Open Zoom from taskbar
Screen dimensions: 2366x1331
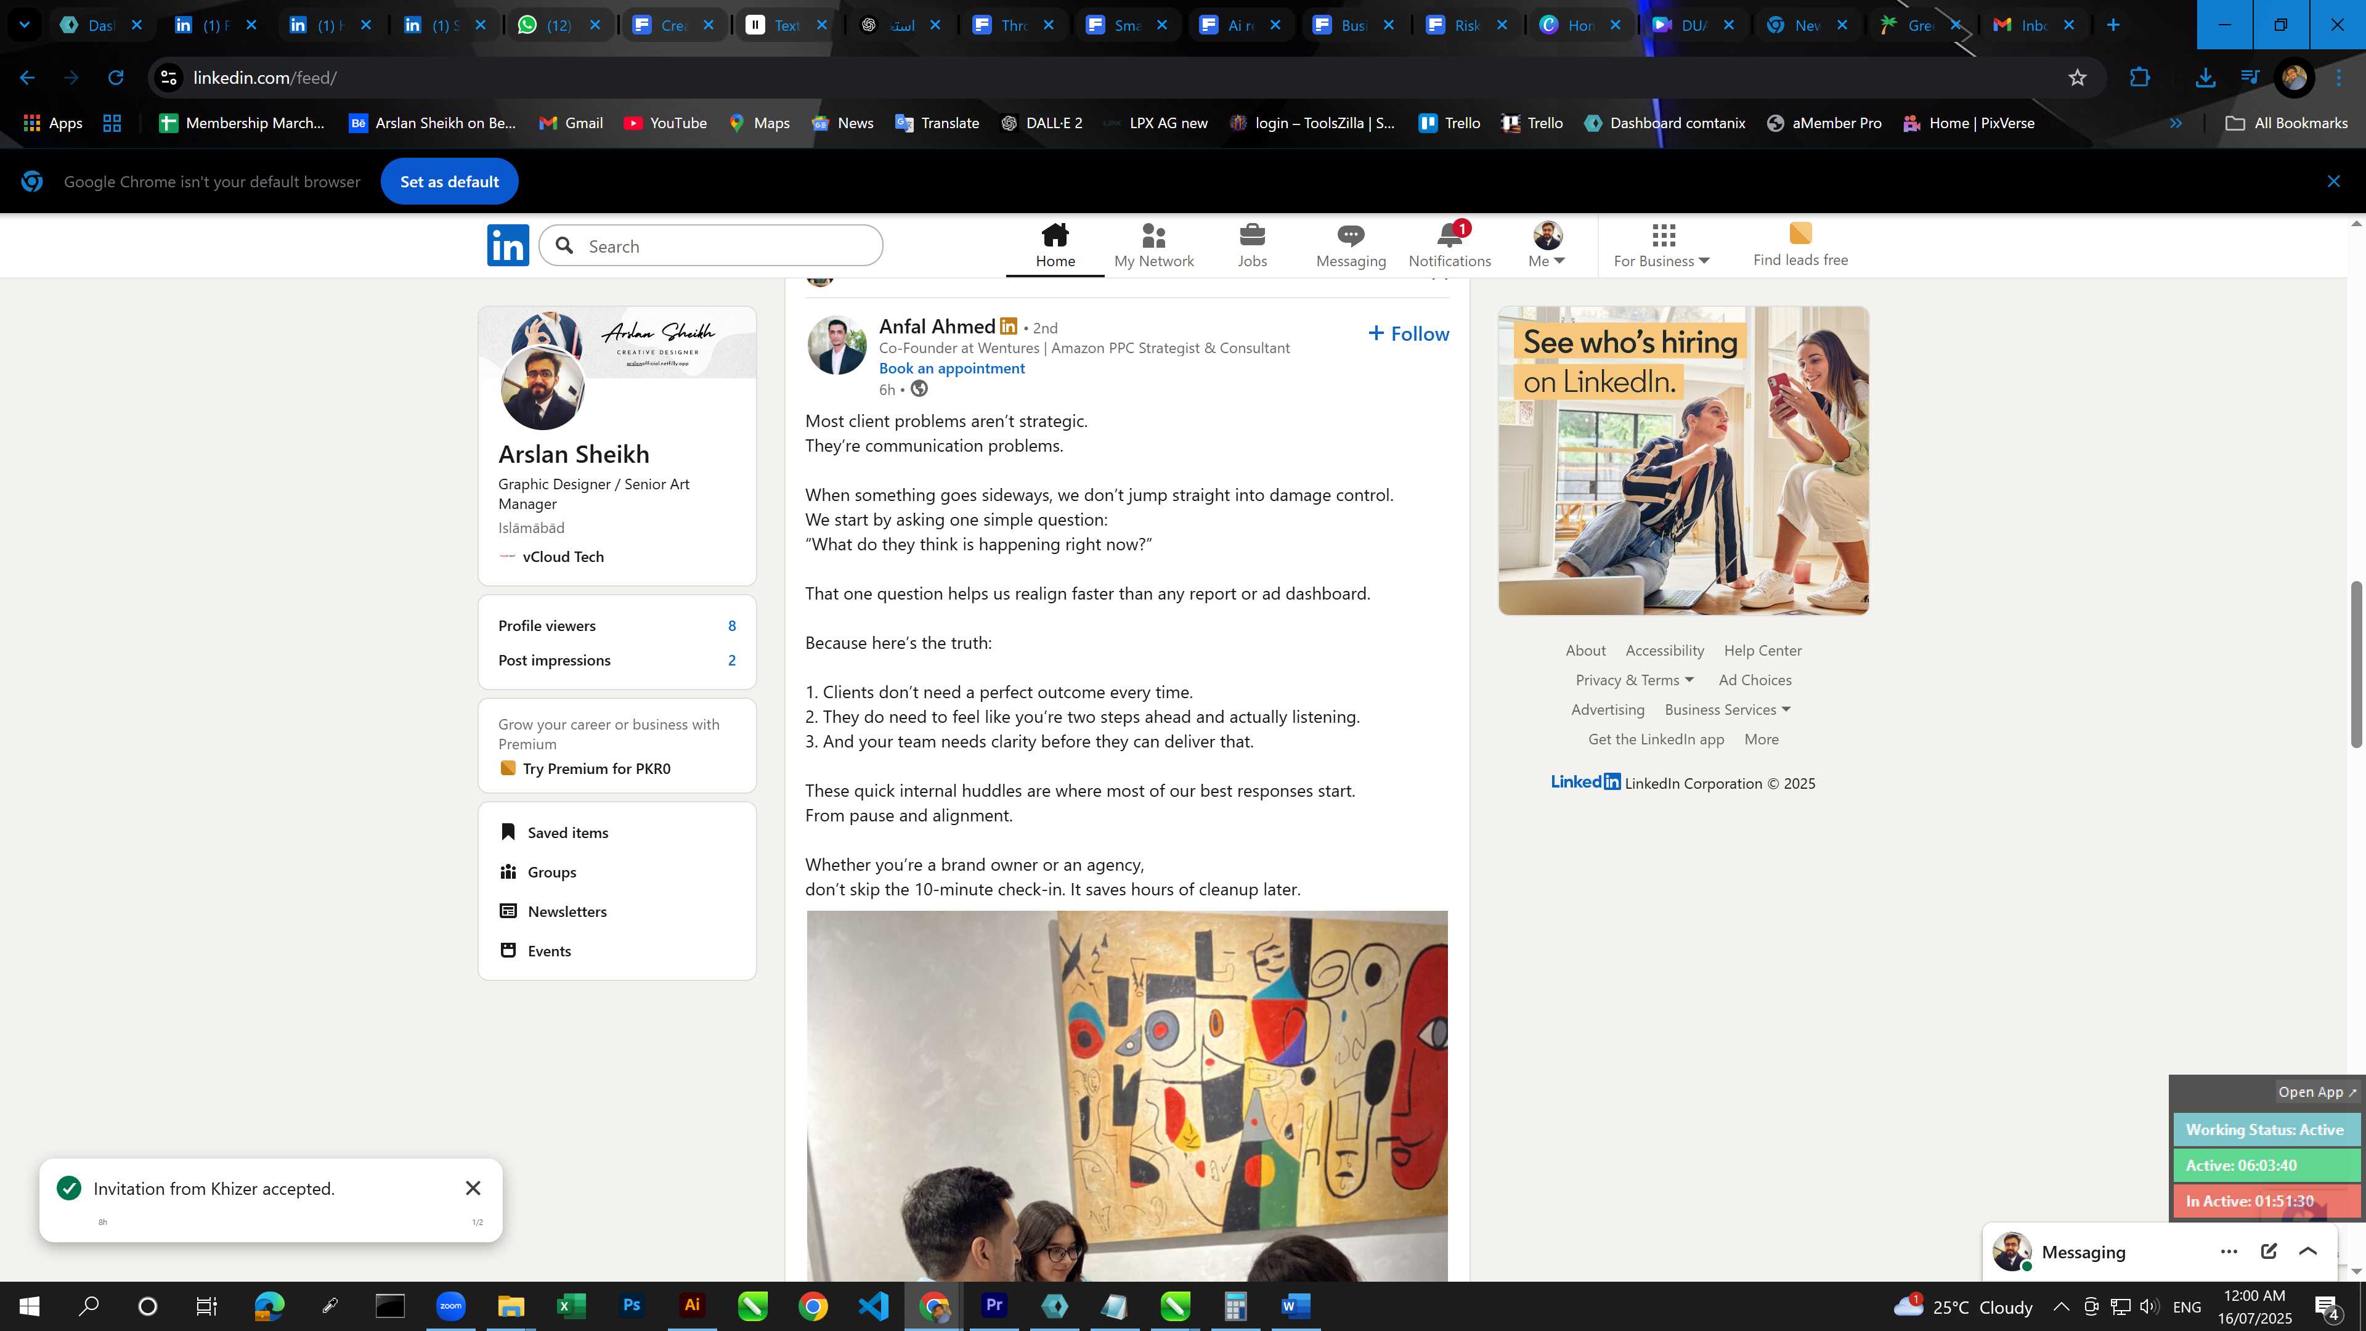[x=450, y=1305]
